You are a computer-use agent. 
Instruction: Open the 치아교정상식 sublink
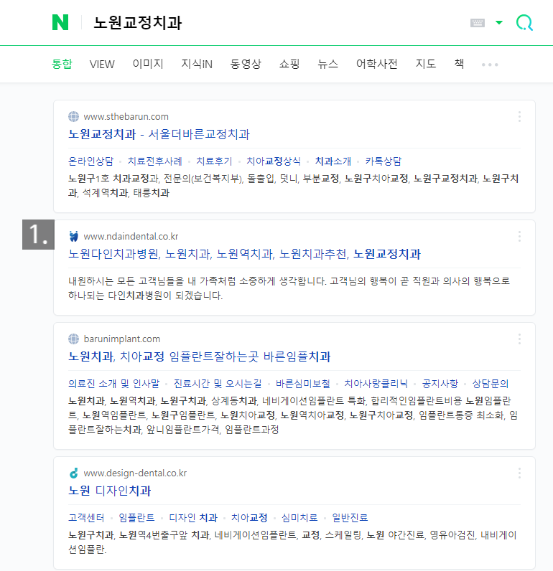274,161
